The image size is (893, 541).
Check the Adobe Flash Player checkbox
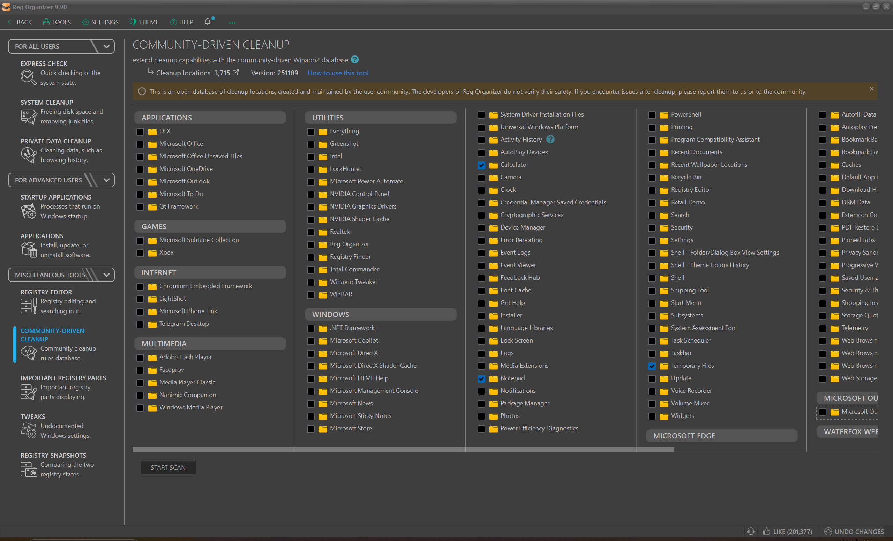[x=140, y=358]
